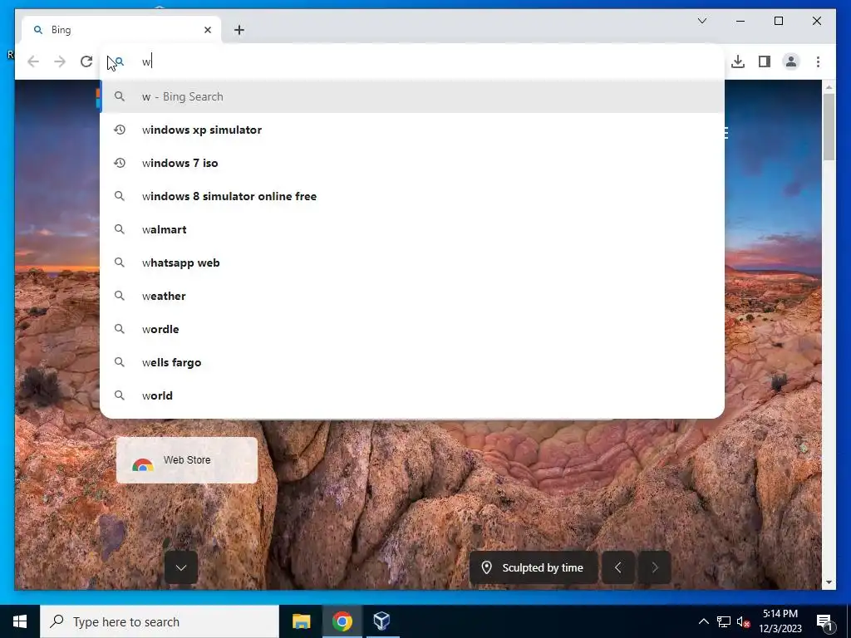Select 'windows 7 iso' suggestion

pyautogui.click(x=412, y=163)
